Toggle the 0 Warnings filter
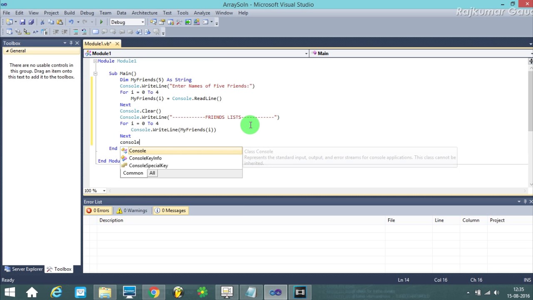 tap(132, 210)
